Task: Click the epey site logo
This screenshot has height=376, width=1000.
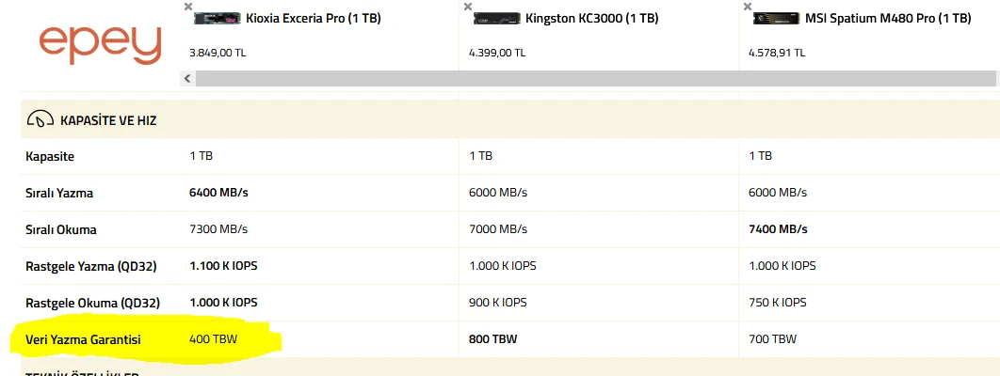Action: [100, 44]
